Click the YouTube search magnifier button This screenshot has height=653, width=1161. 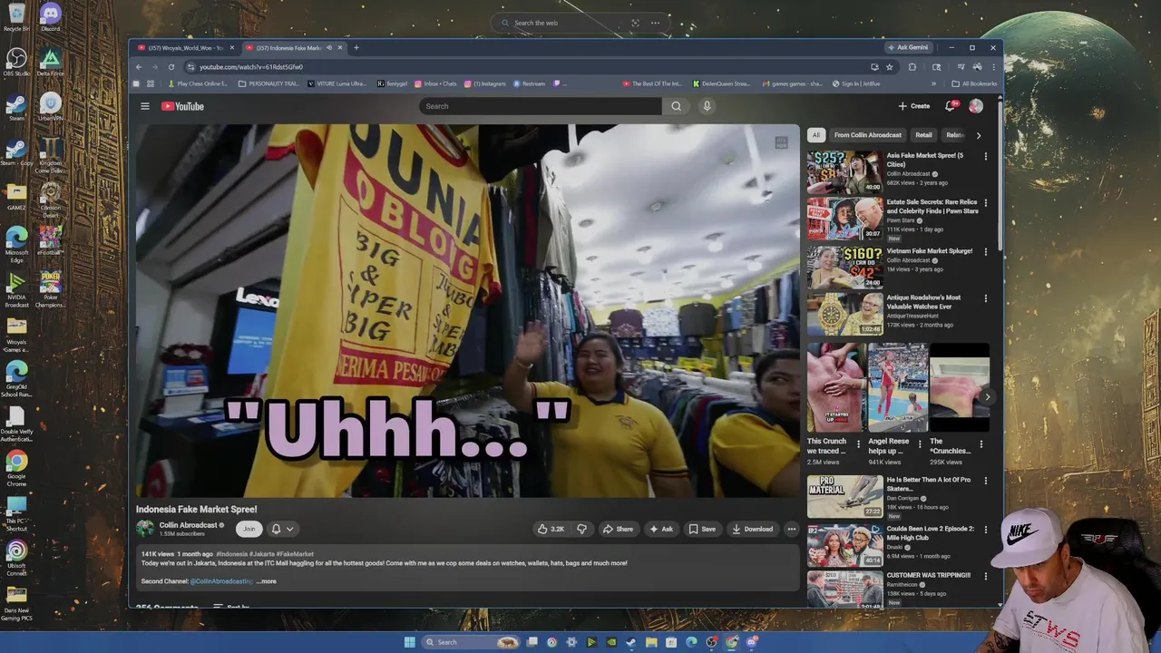676,106
